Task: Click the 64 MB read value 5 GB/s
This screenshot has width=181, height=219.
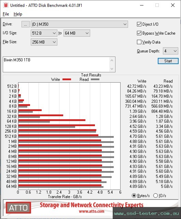Action: coord(167,186)
